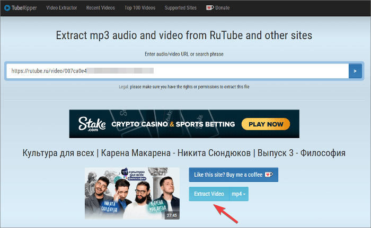The width and height of the screenshot is (371, 228).
Task: Click the main page heading about RuTube
Action: tap(184, 35)
